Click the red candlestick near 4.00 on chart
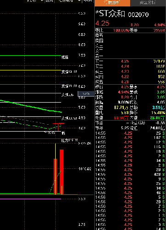 click(x=58, y=127)
